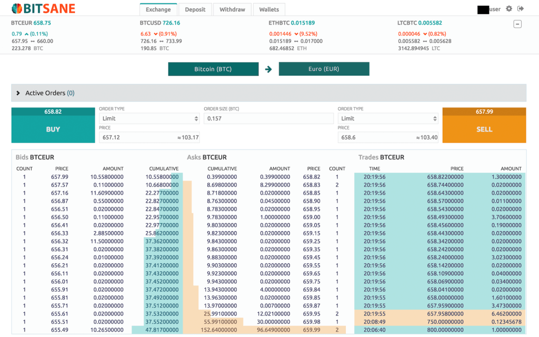Click the buy price field showing 657.12
Viewport: 539px width, 337px height.
pyautogui.click(x=137, y=137)
